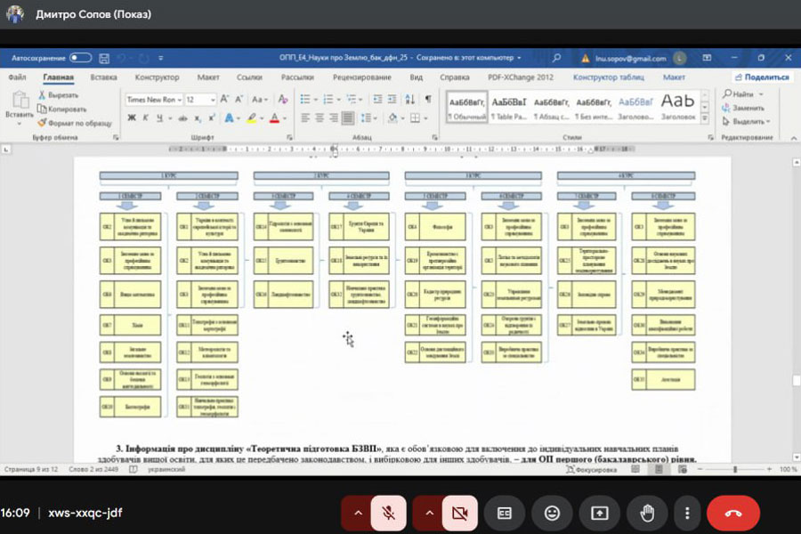Unmute the microphone in the call

pyautogui.click(x=388, y=513)
